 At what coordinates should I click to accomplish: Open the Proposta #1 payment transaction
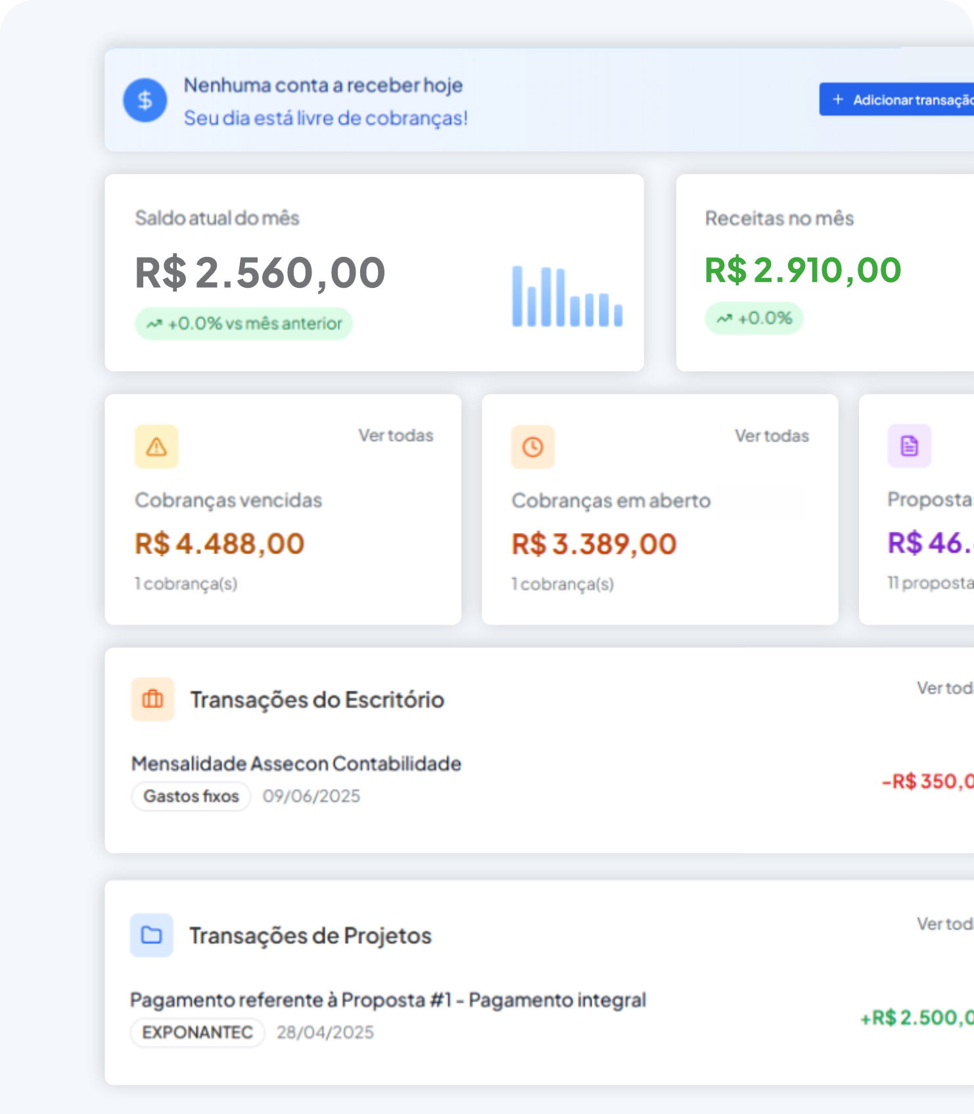point(388,1000)
